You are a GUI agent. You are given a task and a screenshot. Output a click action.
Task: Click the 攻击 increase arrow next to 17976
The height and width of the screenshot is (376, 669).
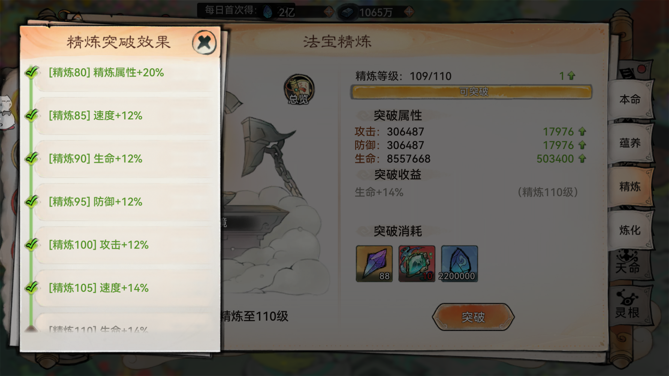point(582,131)
